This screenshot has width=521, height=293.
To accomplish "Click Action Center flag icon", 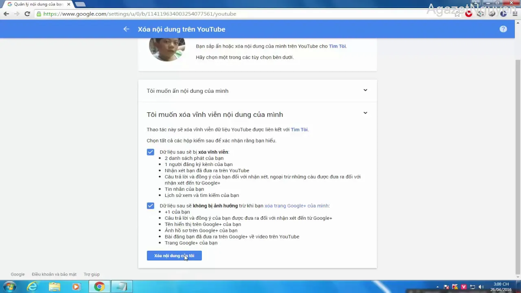I will 447,287.
